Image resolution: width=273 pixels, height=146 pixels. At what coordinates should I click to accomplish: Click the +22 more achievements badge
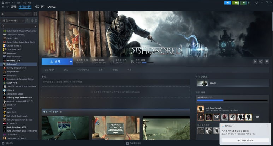[x=256, y=117]
